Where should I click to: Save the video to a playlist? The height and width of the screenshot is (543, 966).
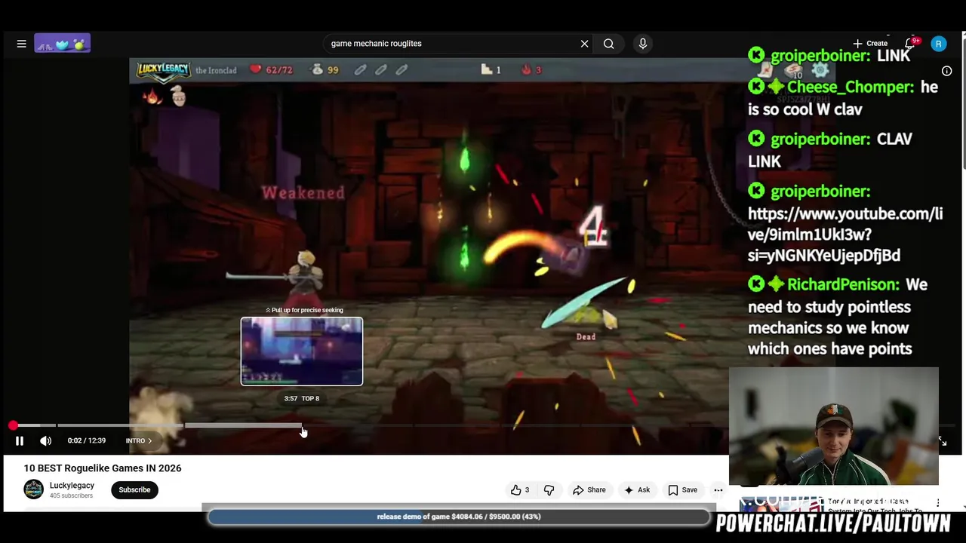point(682,490)
